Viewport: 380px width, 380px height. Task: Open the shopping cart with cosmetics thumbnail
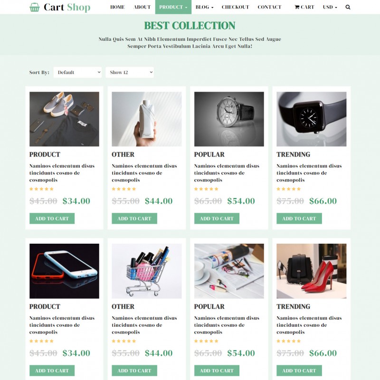pyautogui.click(x=147, y=271)
